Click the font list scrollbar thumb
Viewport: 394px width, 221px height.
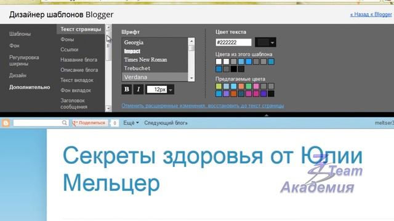point(191,48)
